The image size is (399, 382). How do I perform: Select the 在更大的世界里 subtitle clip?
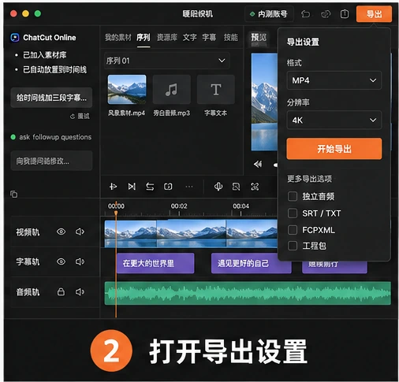(x=155, y=263)
